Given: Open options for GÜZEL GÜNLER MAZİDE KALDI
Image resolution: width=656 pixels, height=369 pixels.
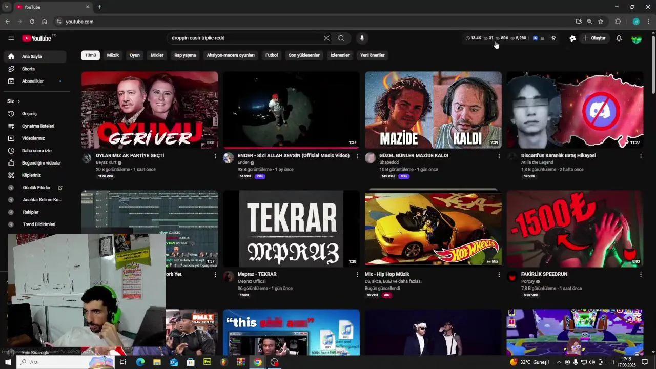Looking at the screenshot, I should [x=499, y=156].
